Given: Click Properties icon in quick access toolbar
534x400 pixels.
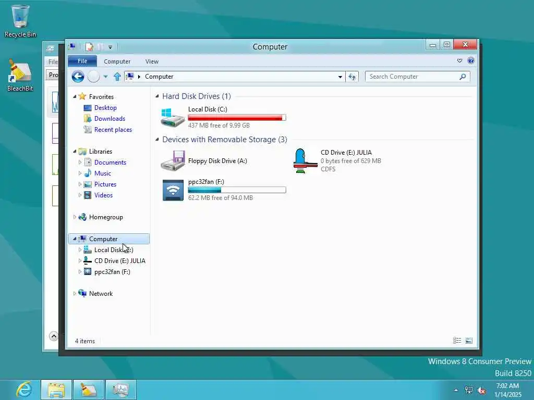Looking at the screenshot, I should 89,47.
